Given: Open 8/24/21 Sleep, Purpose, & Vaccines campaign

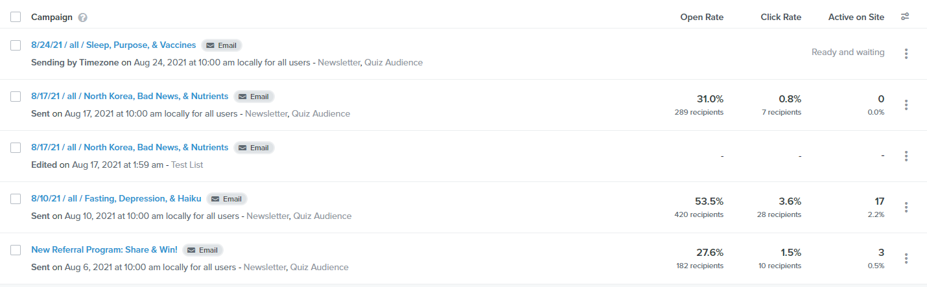Looking at the screenshot, I should click(113, 45).
